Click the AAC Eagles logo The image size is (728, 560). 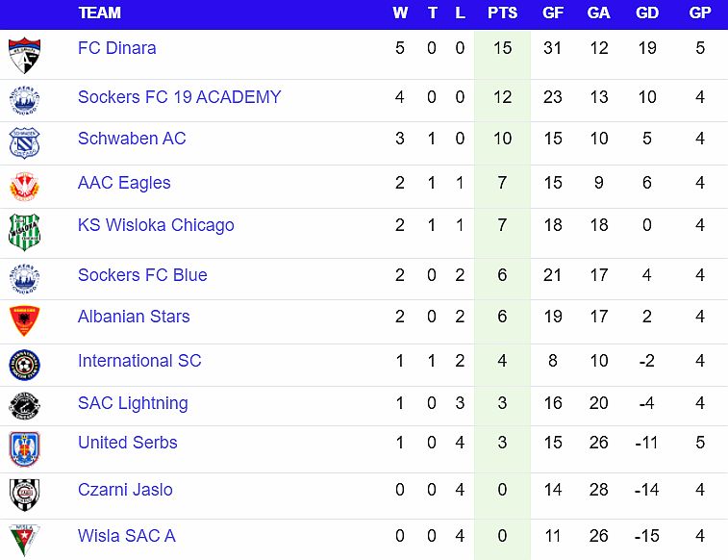(23, 186)
